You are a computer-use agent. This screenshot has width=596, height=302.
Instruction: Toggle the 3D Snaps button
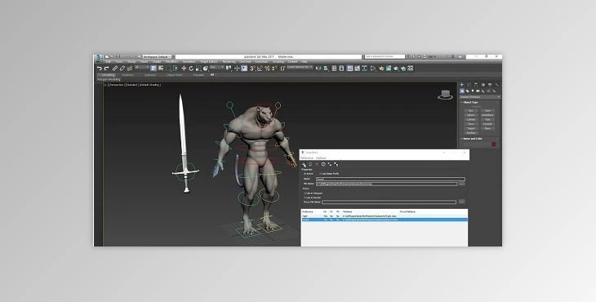252,69
